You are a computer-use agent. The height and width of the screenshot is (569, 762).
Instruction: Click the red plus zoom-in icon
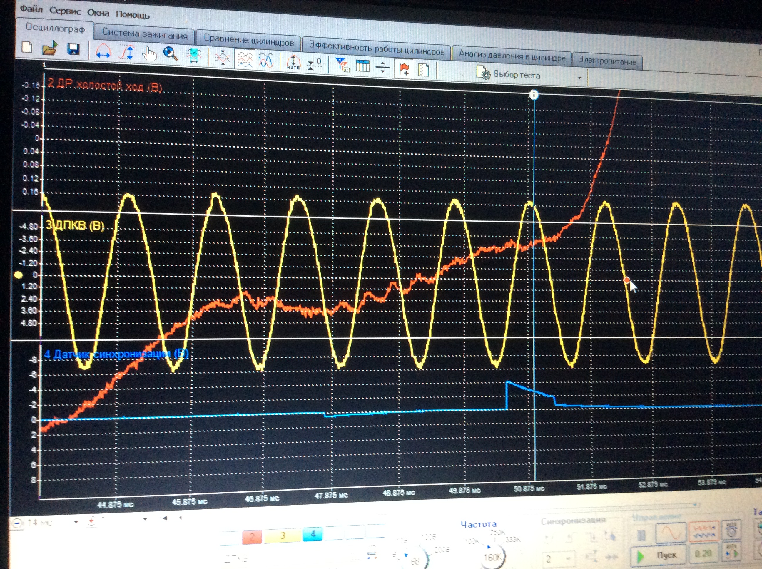(92, 521)
